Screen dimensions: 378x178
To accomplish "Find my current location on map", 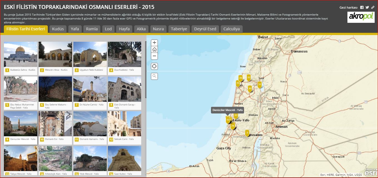I will [x=155, y=66].
